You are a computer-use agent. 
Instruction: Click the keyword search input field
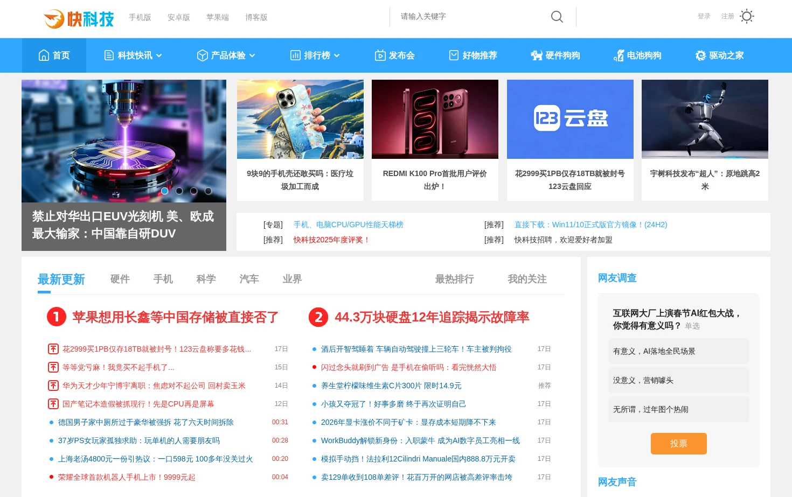(x=471, y=17)
